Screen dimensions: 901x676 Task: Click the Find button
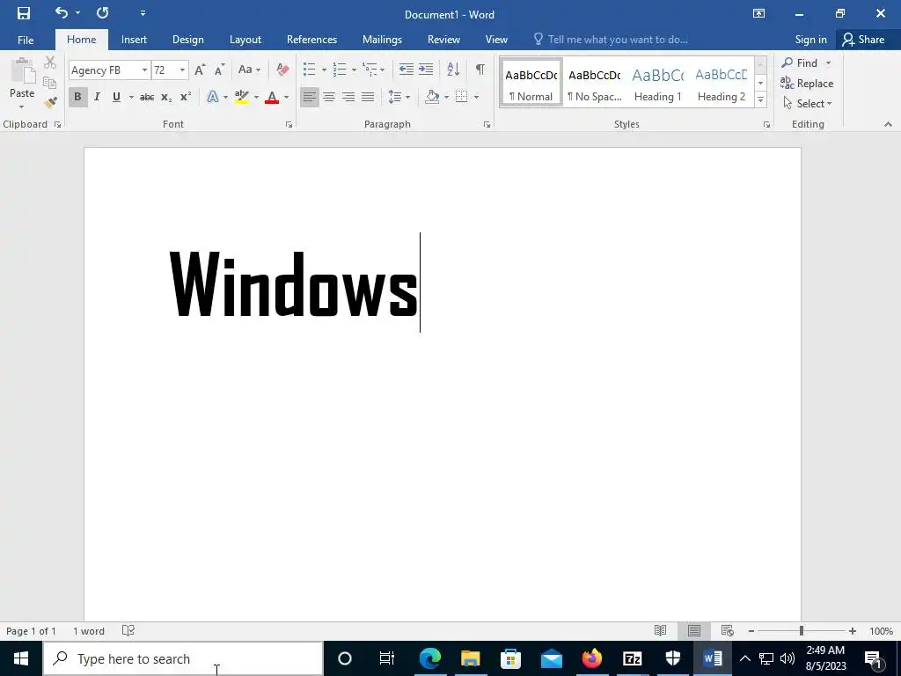point(800,62)
